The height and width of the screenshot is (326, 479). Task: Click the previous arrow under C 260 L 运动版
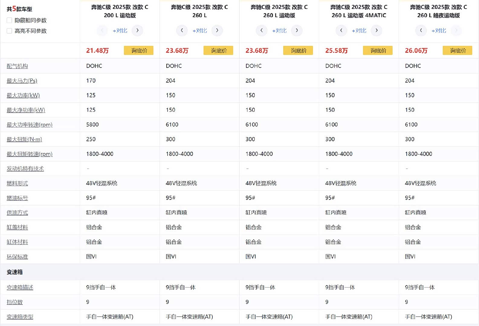point(261,30)
